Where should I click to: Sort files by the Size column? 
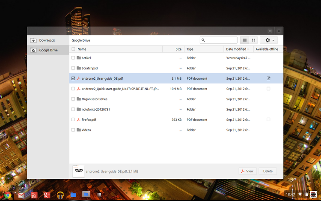(x=178, y=49)
